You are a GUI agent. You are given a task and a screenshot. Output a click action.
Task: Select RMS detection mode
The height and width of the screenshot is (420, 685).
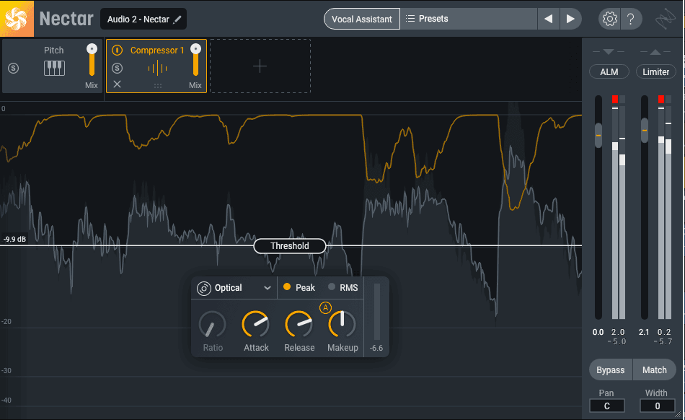343,287
